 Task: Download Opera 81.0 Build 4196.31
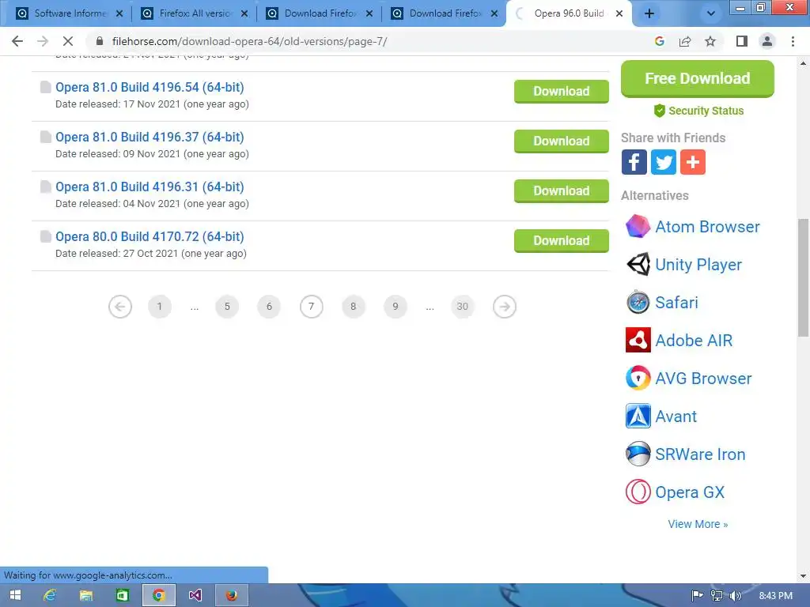pos(562,191)
